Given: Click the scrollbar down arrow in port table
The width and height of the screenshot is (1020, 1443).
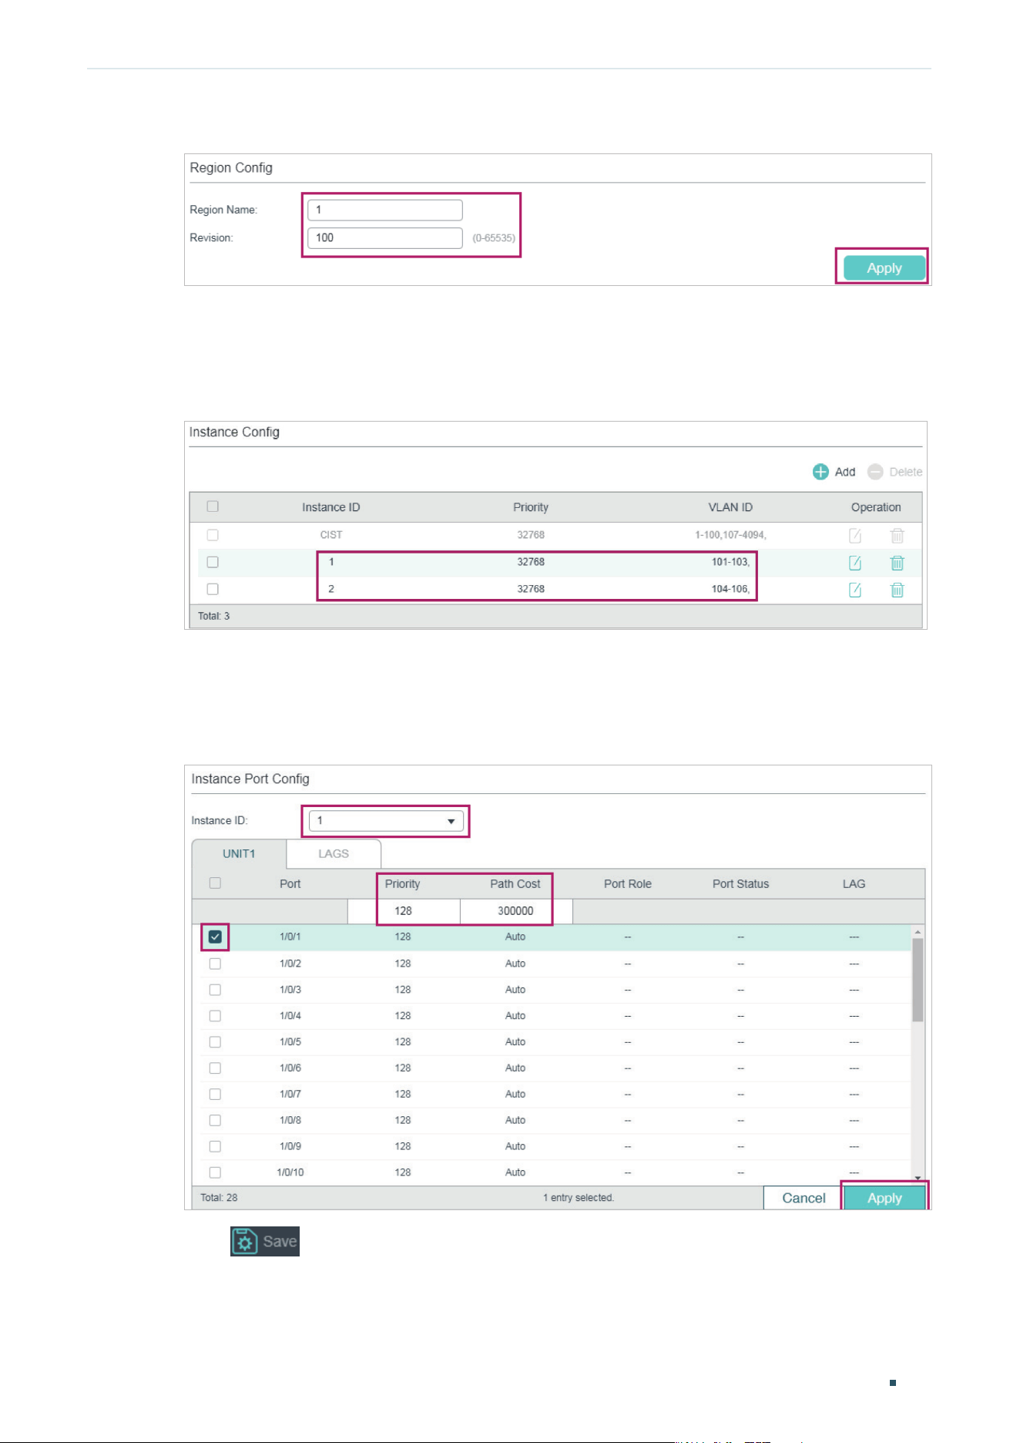Looking at the screenshot, I should click(x=918, y=1179).
